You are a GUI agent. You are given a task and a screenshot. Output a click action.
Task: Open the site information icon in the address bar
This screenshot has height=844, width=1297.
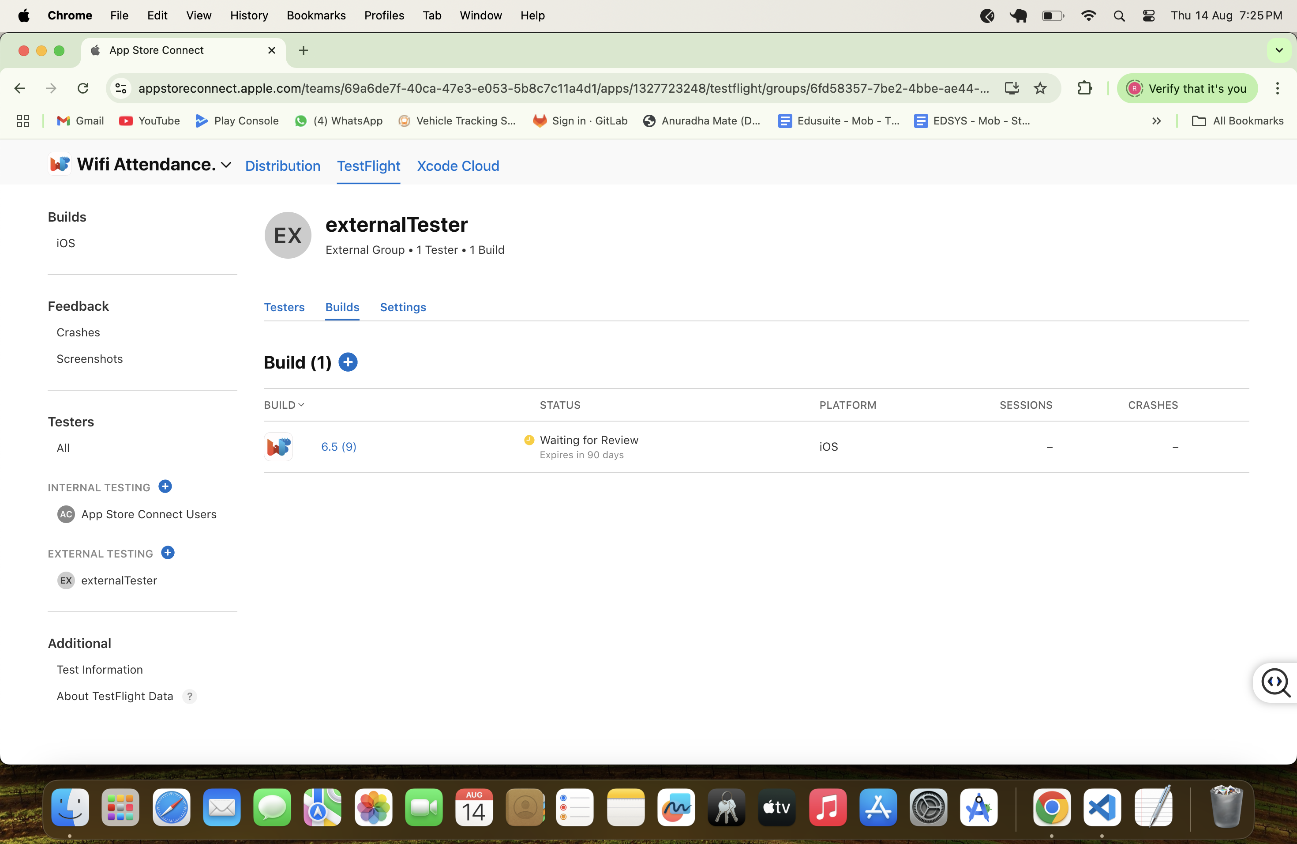tap(121, 88)
